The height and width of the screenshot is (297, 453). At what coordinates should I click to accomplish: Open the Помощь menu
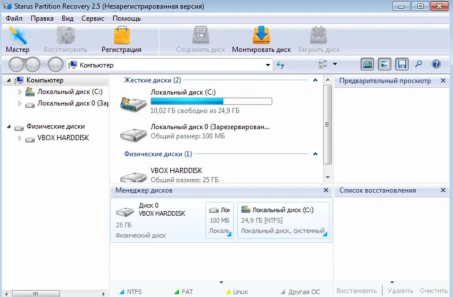[x=126, y=18]
